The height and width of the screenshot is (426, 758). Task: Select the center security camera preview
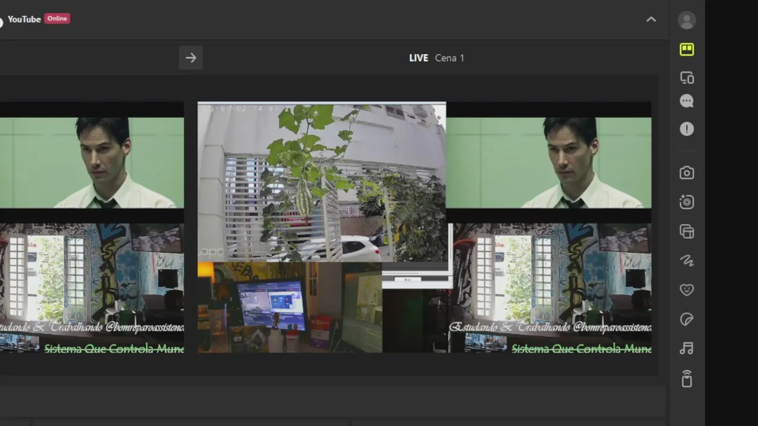tap(322, 182)
